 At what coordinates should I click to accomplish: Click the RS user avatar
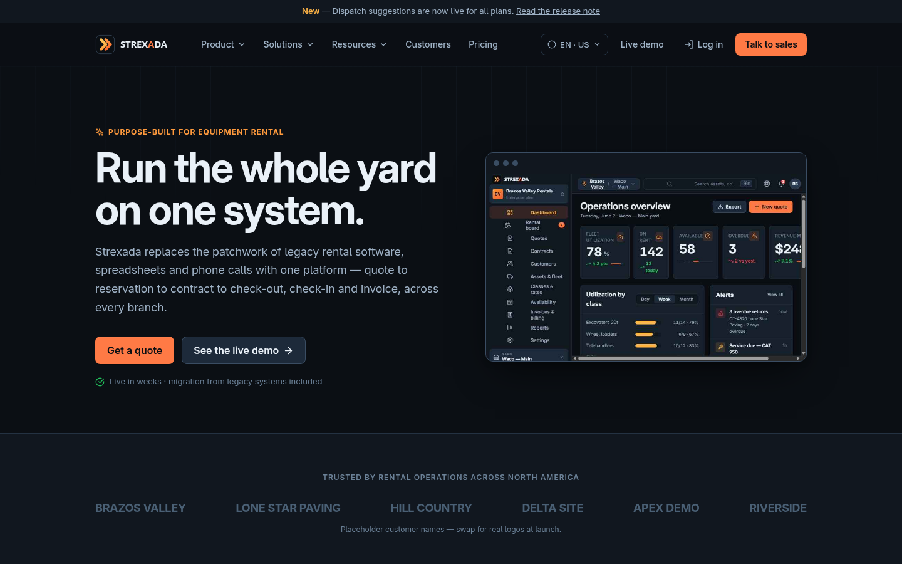coord(795,184)
